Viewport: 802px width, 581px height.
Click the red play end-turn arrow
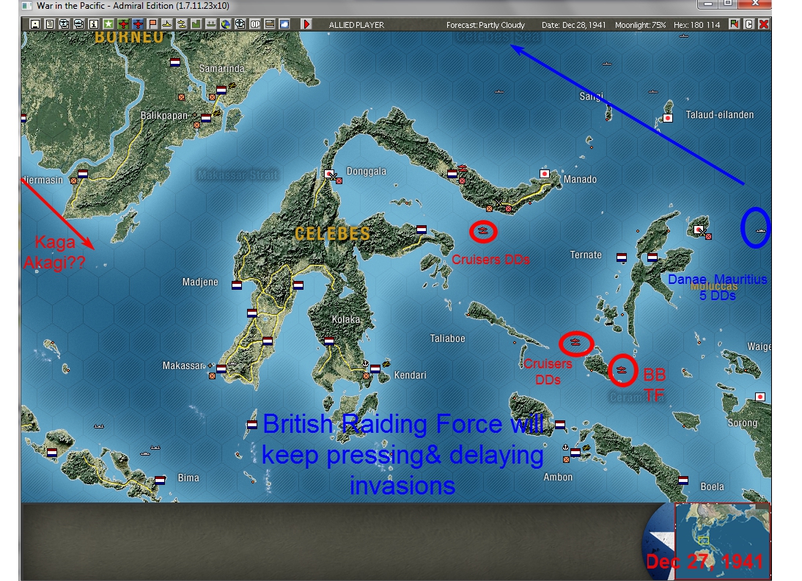(x=306, y=24)
